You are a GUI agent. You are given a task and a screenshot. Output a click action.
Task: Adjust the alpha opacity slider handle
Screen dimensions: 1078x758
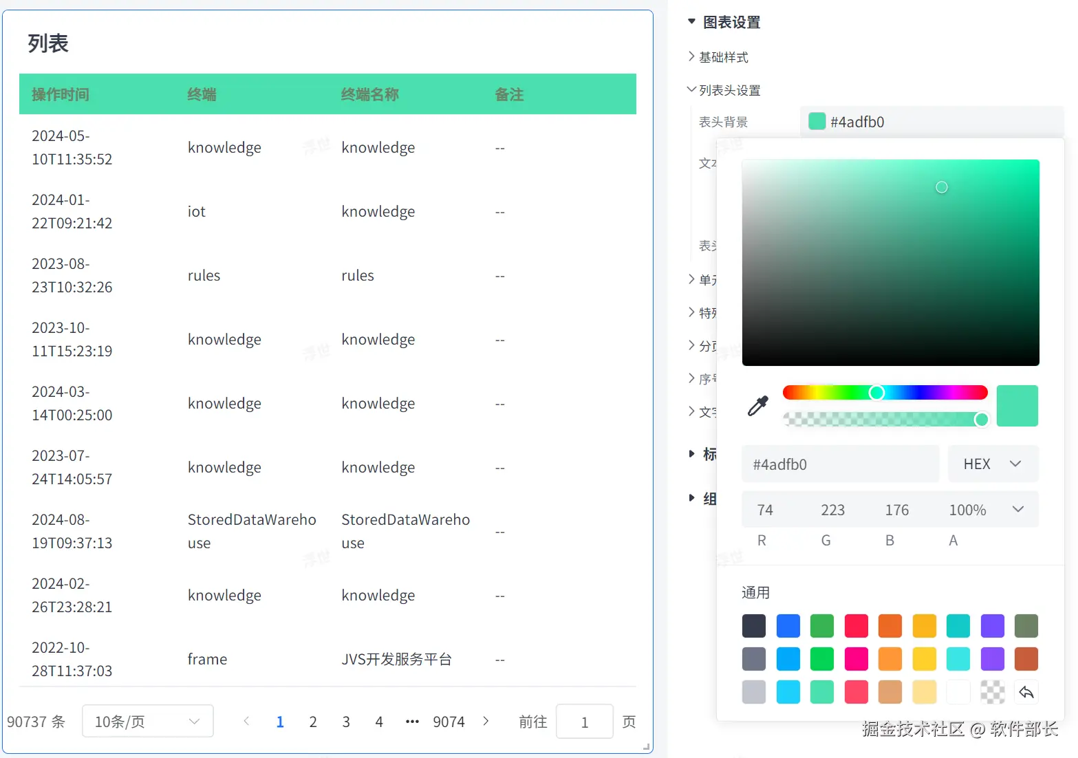(982, 420)
